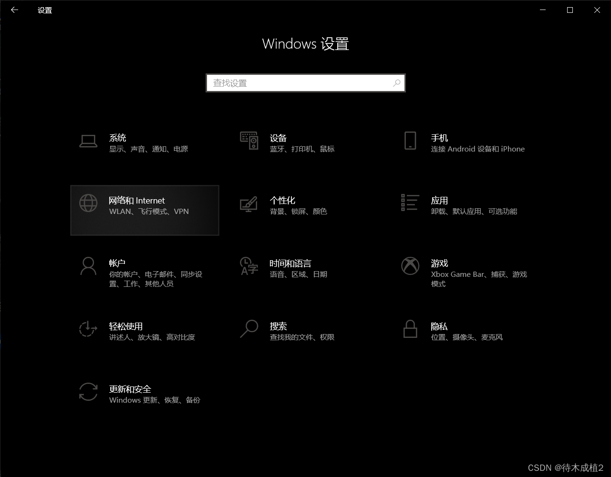This screenshot has height=477, width=611.
Task: Open 更新和安全 settings title
Action: point(130,389)
